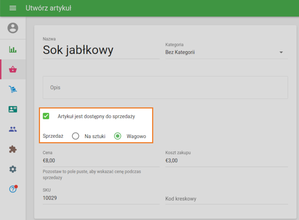
Task: Select the shopping bag items icon
Action: (13, 69)
